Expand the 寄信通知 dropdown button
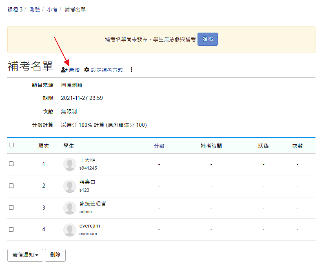Screen dimensions: 322x274 point(25,255)
